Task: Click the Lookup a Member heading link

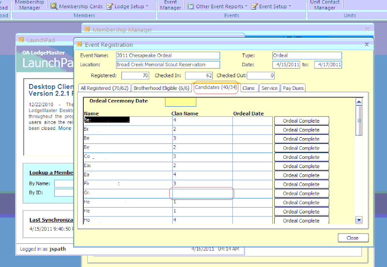Action: coord(51,173)
